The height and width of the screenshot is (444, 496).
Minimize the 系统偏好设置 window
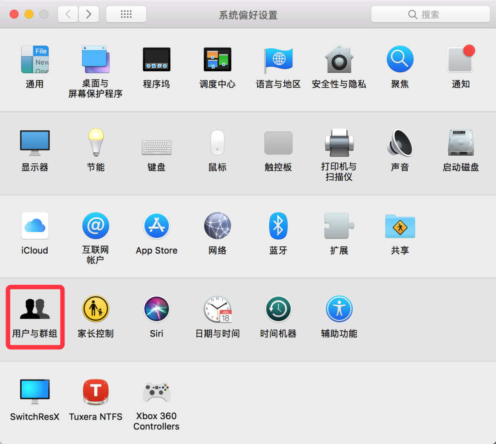click(29, 14)
